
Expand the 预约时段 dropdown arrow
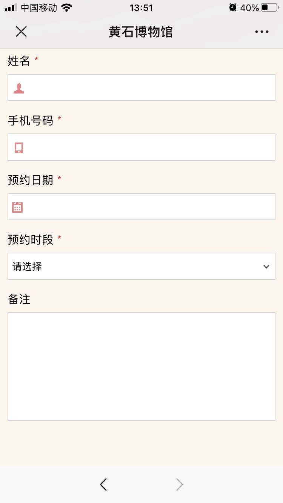pyautogui.click(x=266, y=267)
